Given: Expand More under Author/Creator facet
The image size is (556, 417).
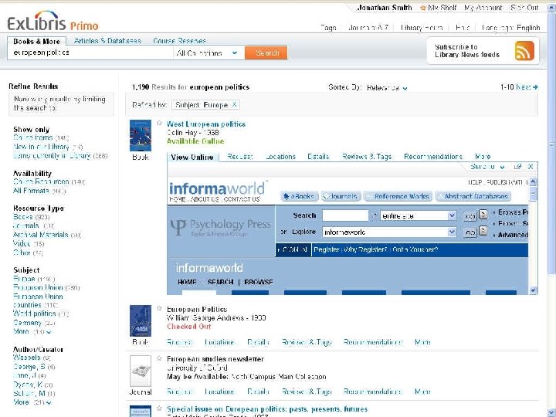Looking at the screenshot, I should (x=32, y=403).
